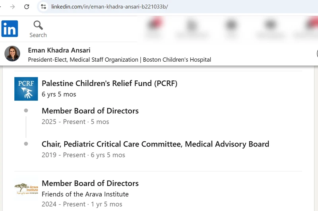318x211 pixels.
Task: Click the LinkedIn home logo
Action: [x=10, y=29]
